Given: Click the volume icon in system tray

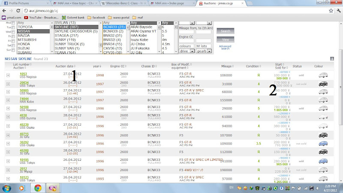Looking at the screenshot, I should [318, 188].
